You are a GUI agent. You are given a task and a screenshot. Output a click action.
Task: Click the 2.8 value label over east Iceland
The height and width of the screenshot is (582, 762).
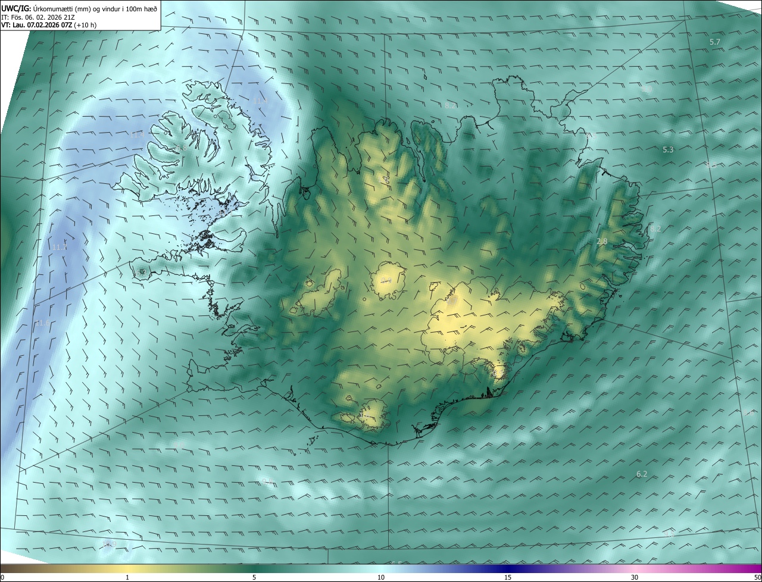point(602,242)
